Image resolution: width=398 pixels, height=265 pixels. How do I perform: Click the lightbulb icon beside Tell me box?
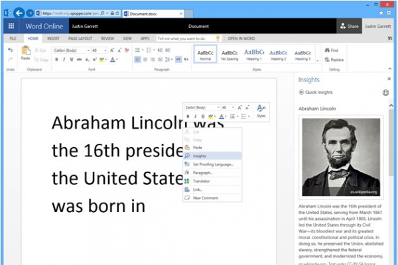click(x=218, y=38)
